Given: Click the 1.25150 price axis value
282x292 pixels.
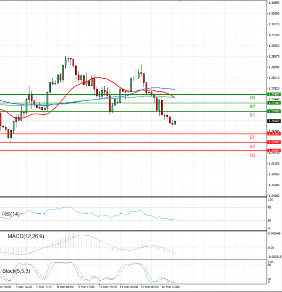Looking at the screenshot, I should 274,164.
